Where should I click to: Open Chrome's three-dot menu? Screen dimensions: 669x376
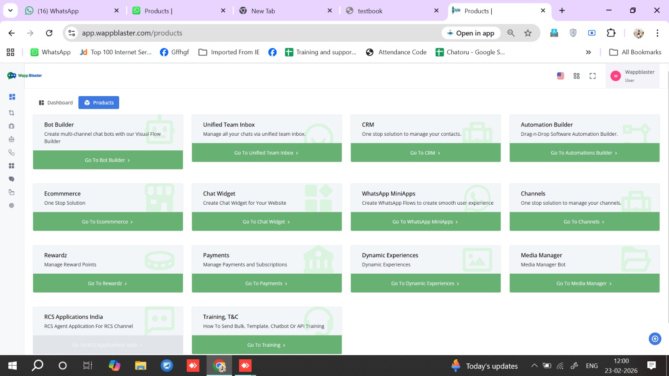657,33
